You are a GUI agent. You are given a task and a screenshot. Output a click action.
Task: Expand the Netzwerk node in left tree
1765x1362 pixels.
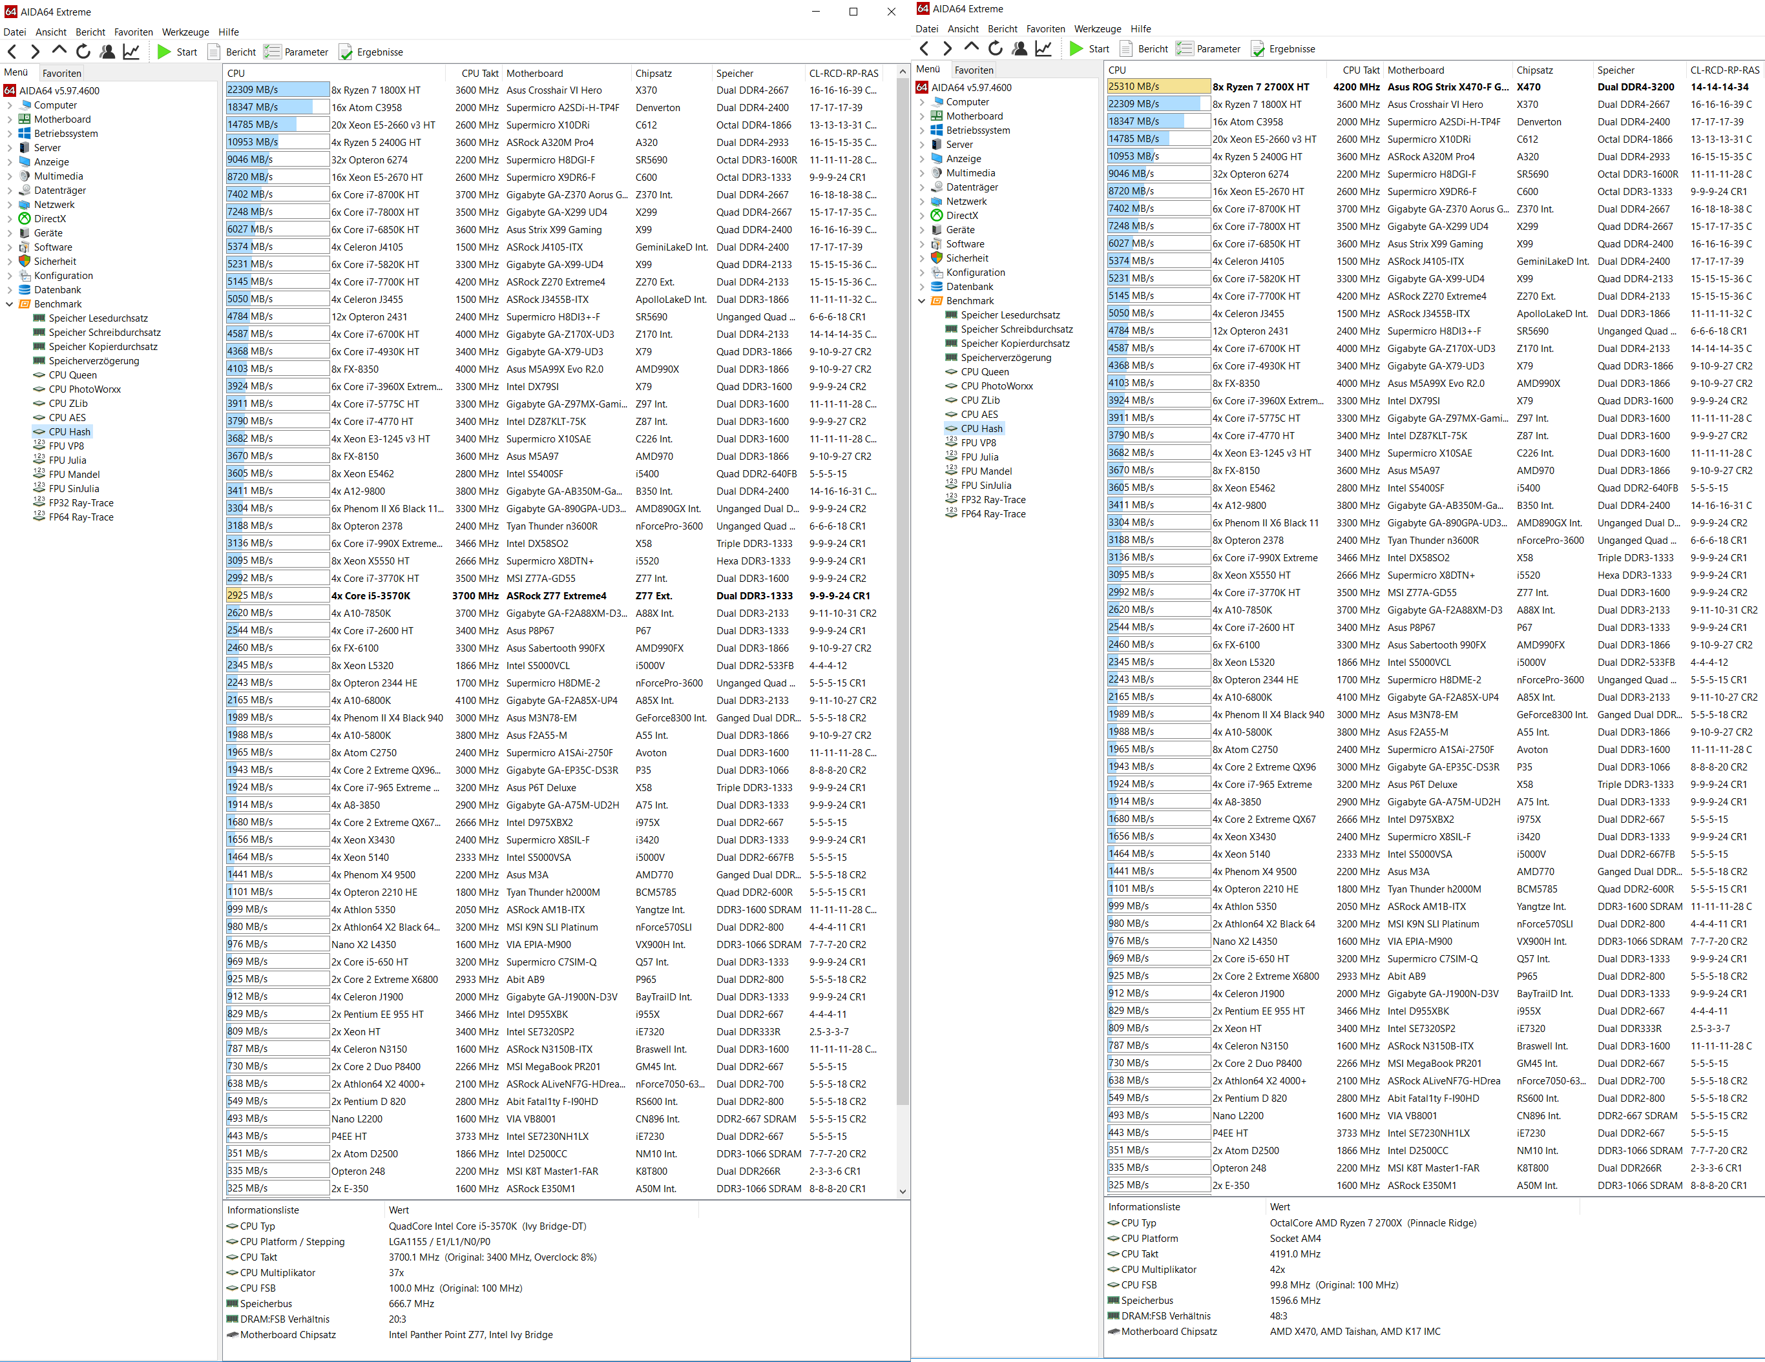(x=10, y=204)
